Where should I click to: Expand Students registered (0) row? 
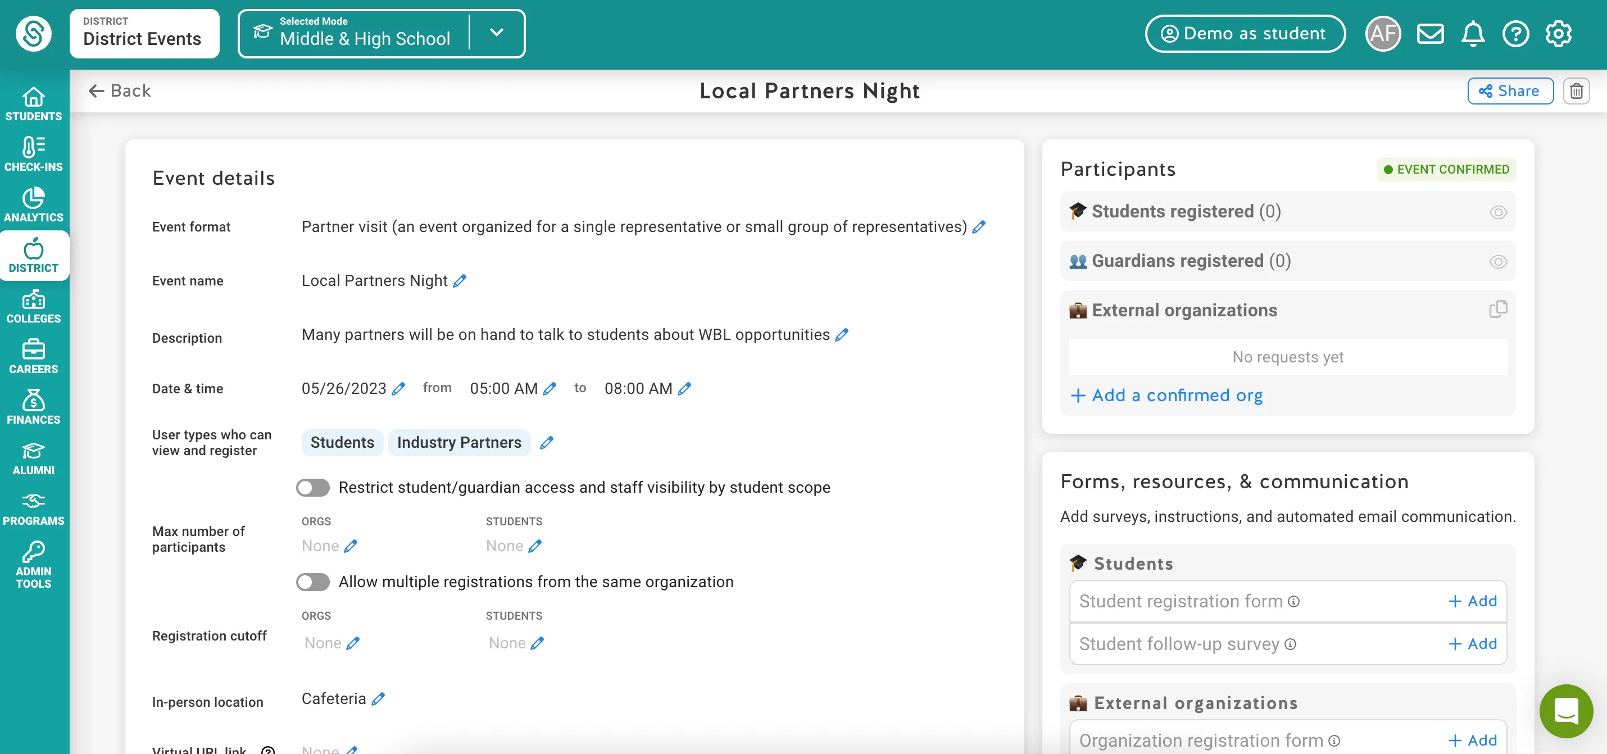(x=1288, y=211)
